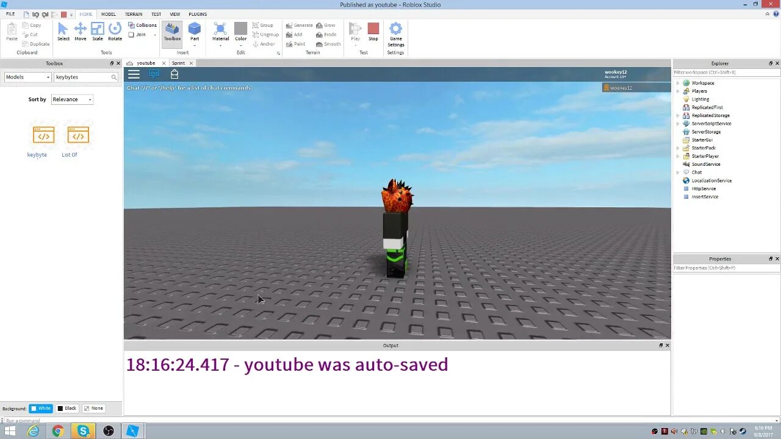
Task: Click the greyed Play button
Action: [355, 32]
